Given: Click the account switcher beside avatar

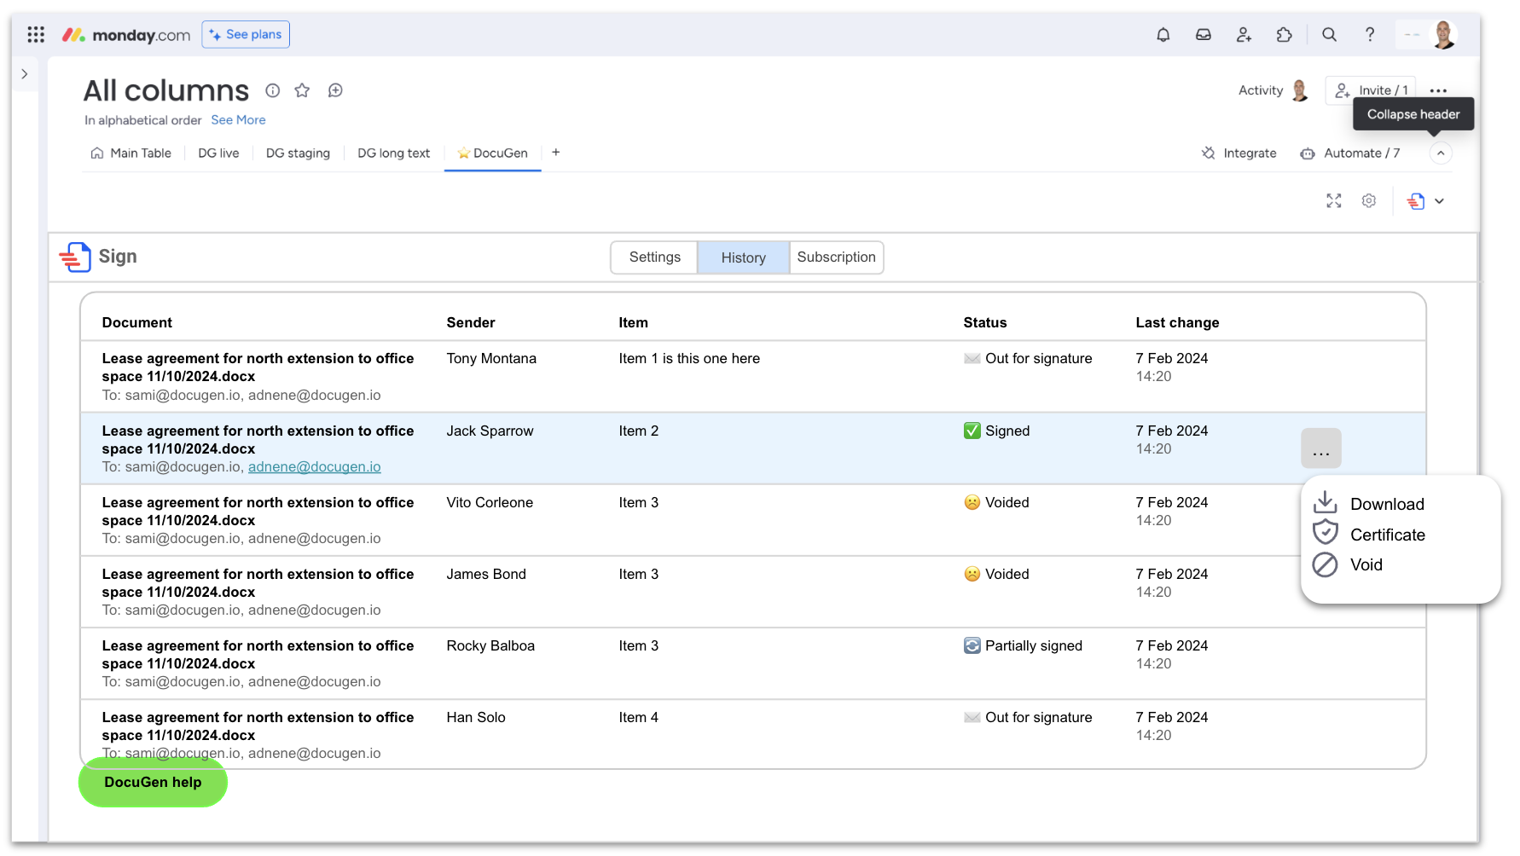Looking at the screenshot, I should coord(1412,35).
